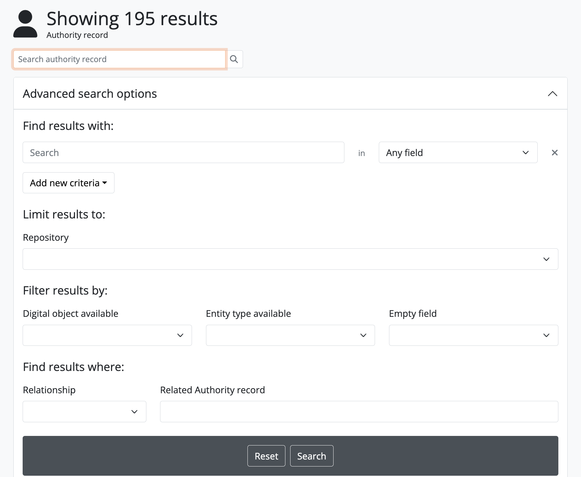This screenshot has height=477, width=581.
Task: Remove the search criteria with X icon
Action: coord(555,153)
